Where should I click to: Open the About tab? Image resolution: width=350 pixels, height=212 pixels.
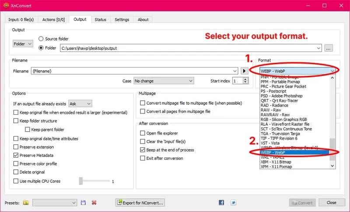pos(143,20)
